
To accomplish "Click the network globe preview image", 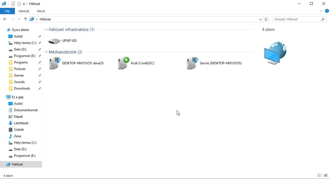I will coord(275,53).
